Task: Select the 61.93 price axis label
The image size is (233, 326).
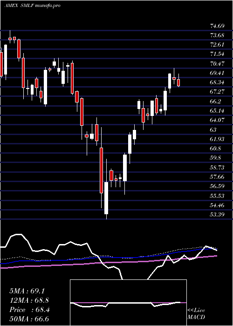Action: (x=217, y=139)
